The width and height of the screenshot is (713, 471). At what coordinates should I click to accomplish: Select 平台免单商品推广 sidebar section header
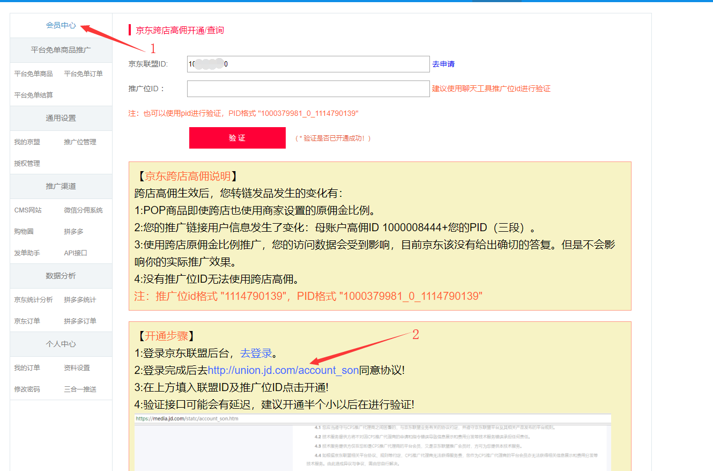pos(61,50)
